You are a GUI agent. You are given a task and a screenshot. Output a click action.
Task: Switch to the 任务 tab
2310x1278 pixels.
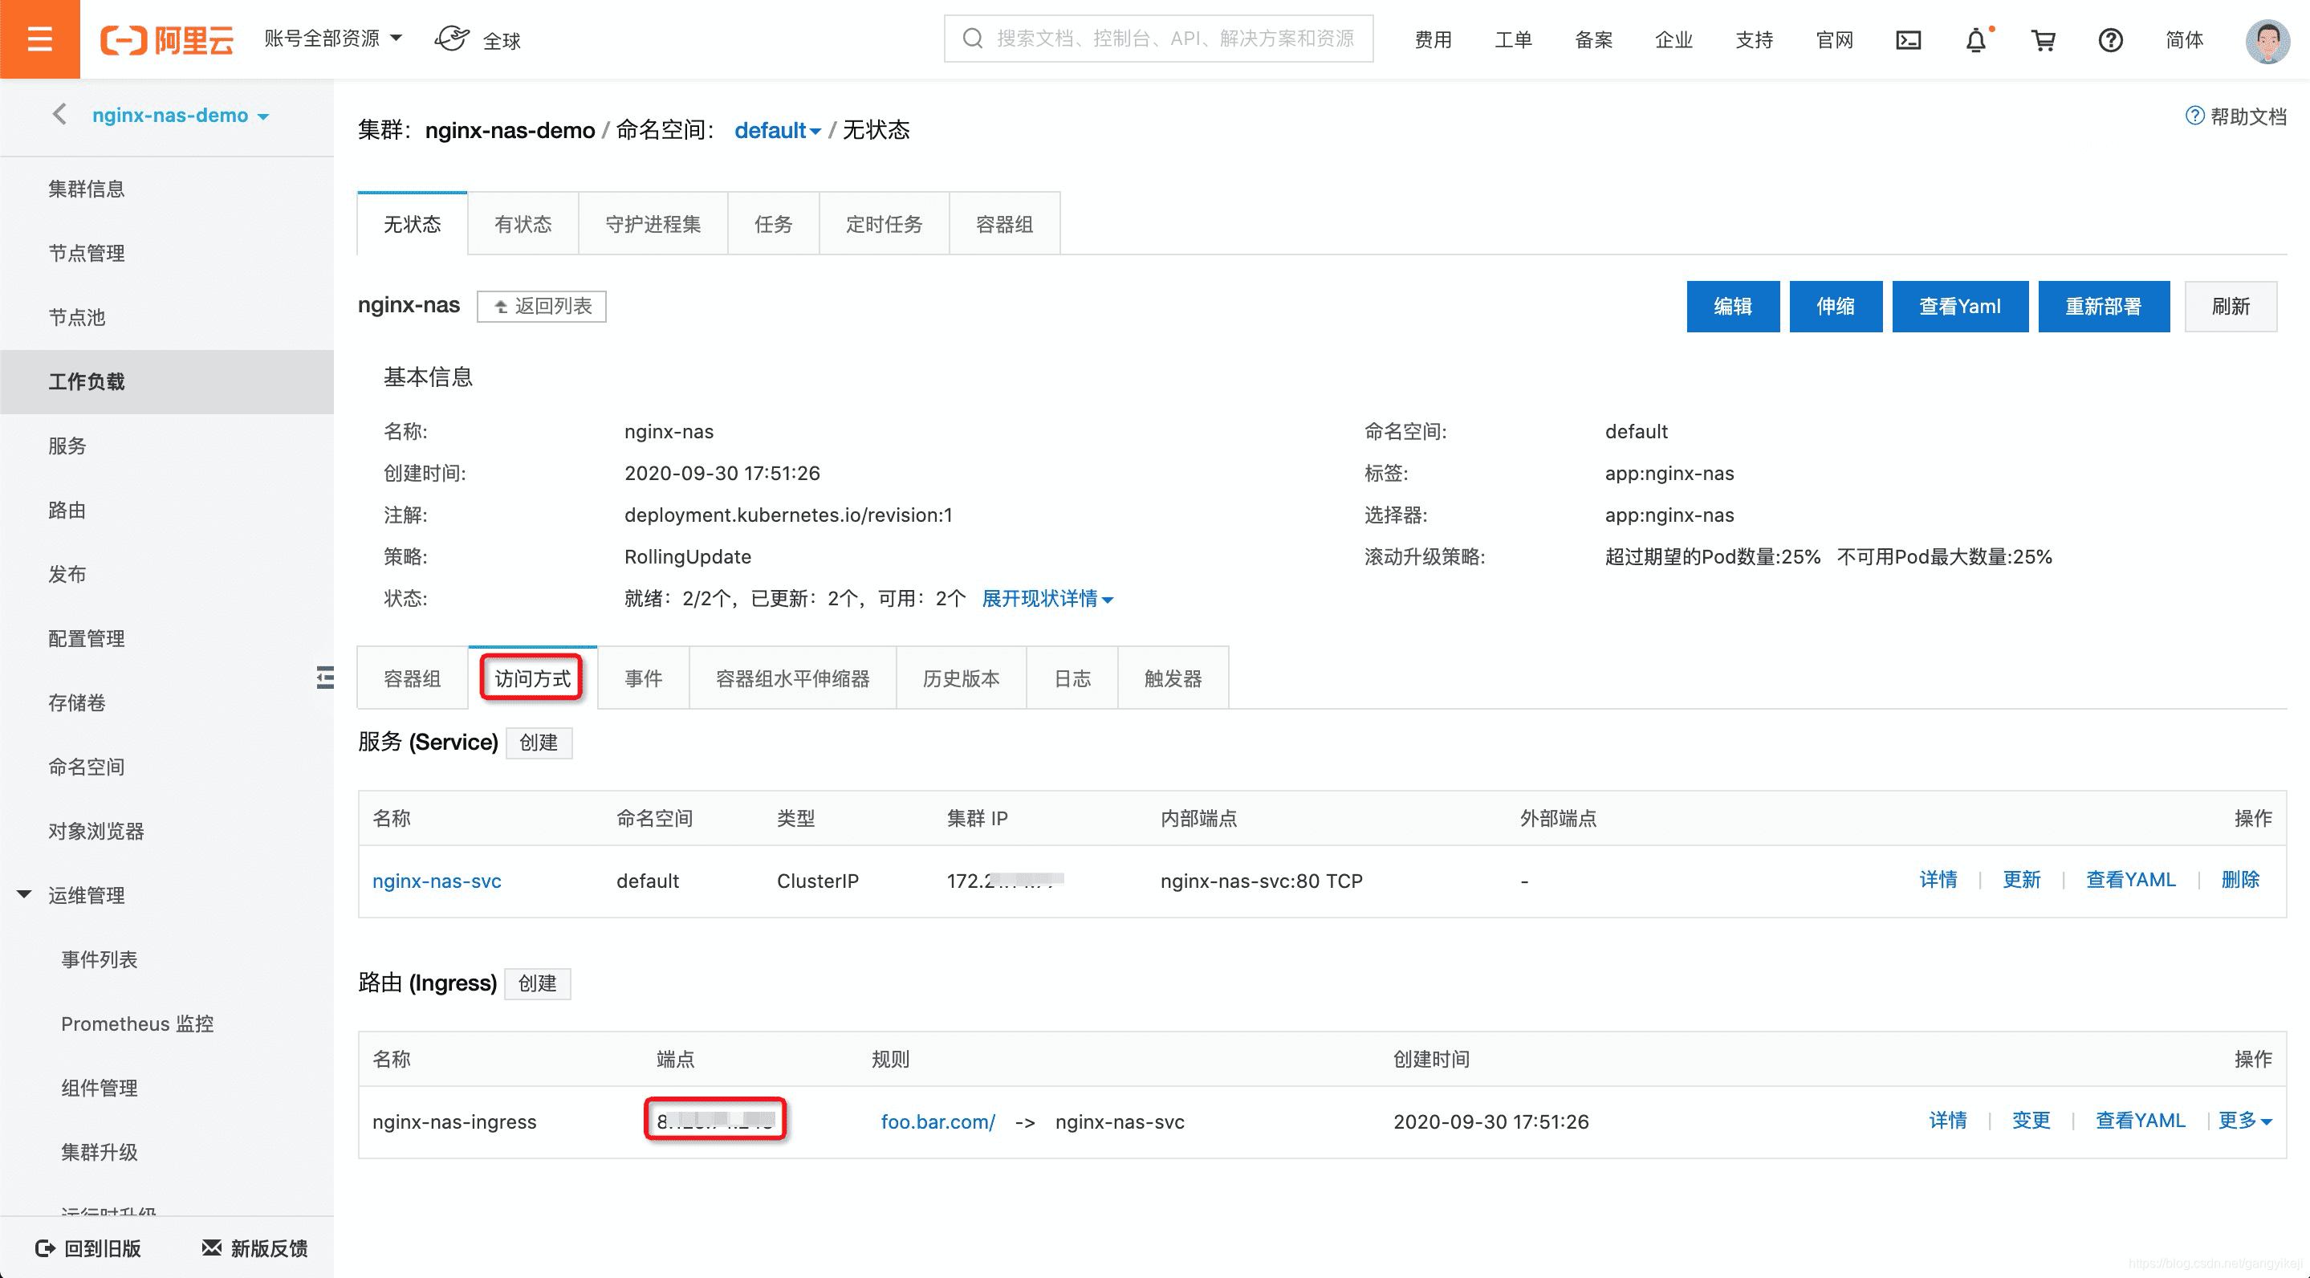point(773,223)
